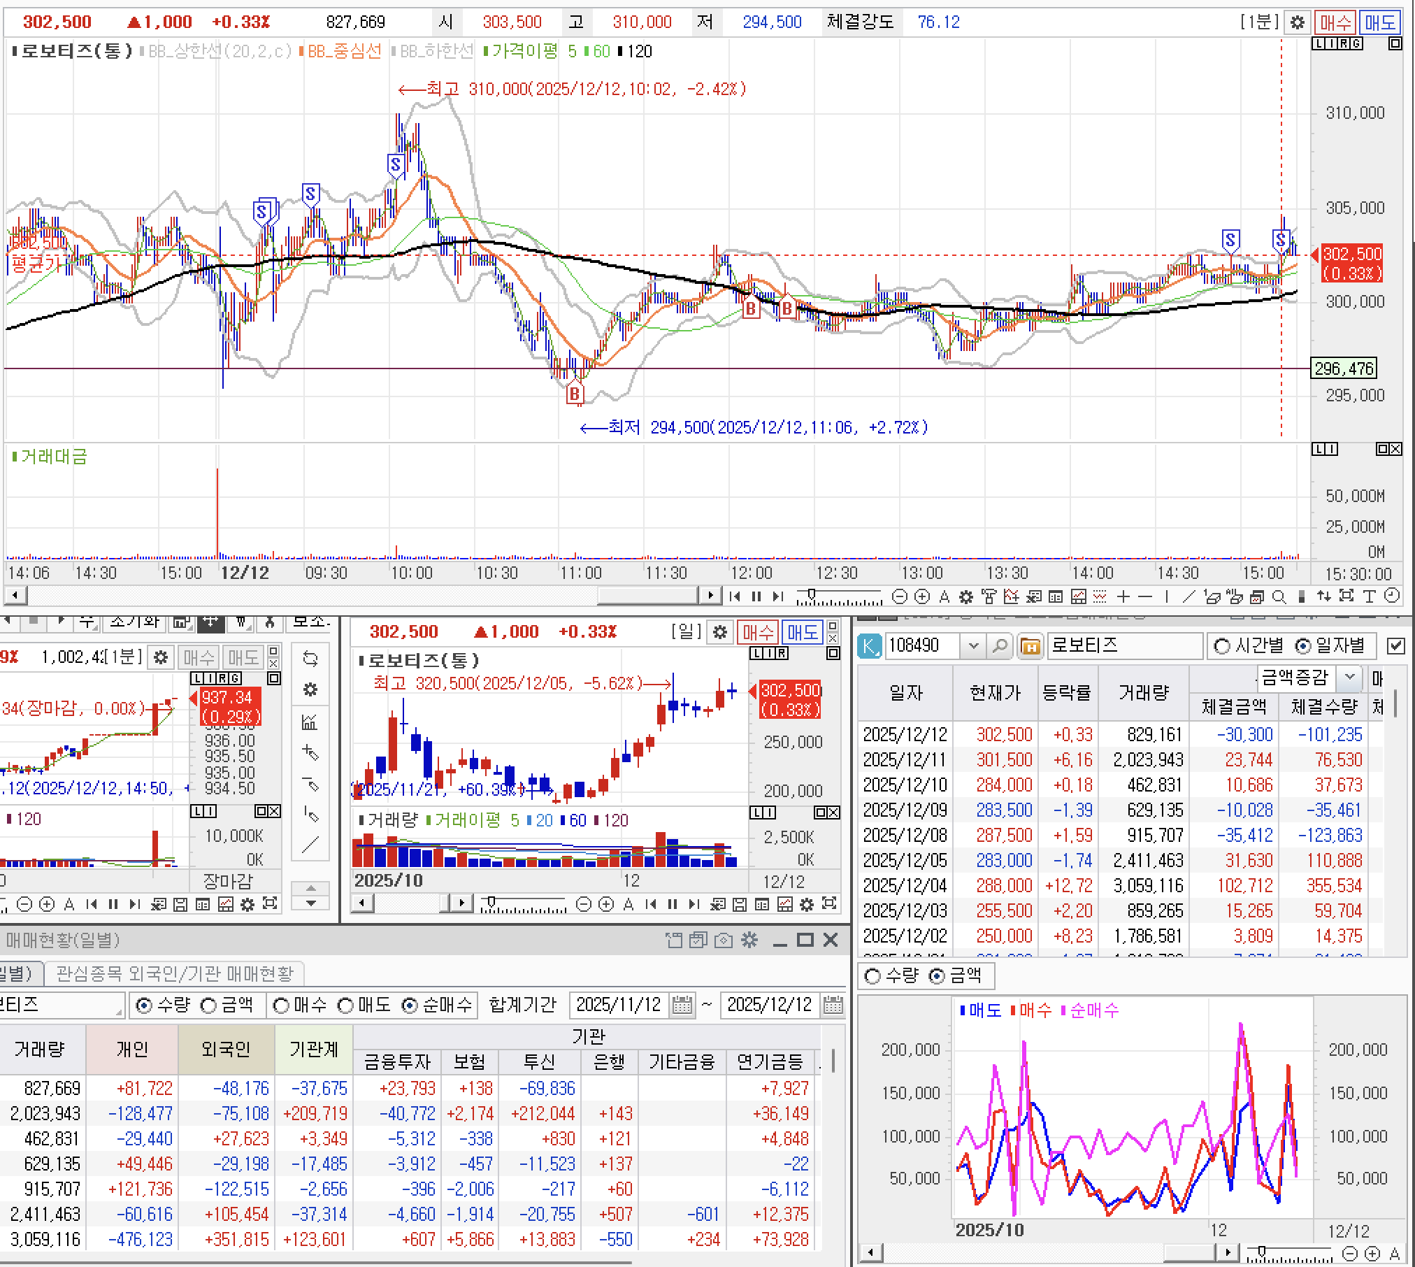Click the blue 매도 button on daily chart
Viewport: 1415px width, 1267px height.
tap(802, 632)
